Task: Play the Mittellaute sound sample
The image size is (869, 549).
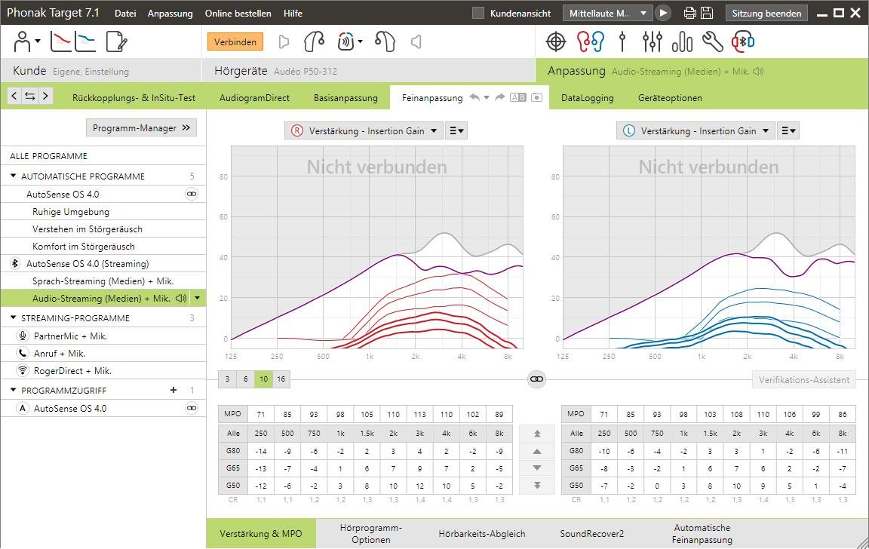Action: click(663, 13)
